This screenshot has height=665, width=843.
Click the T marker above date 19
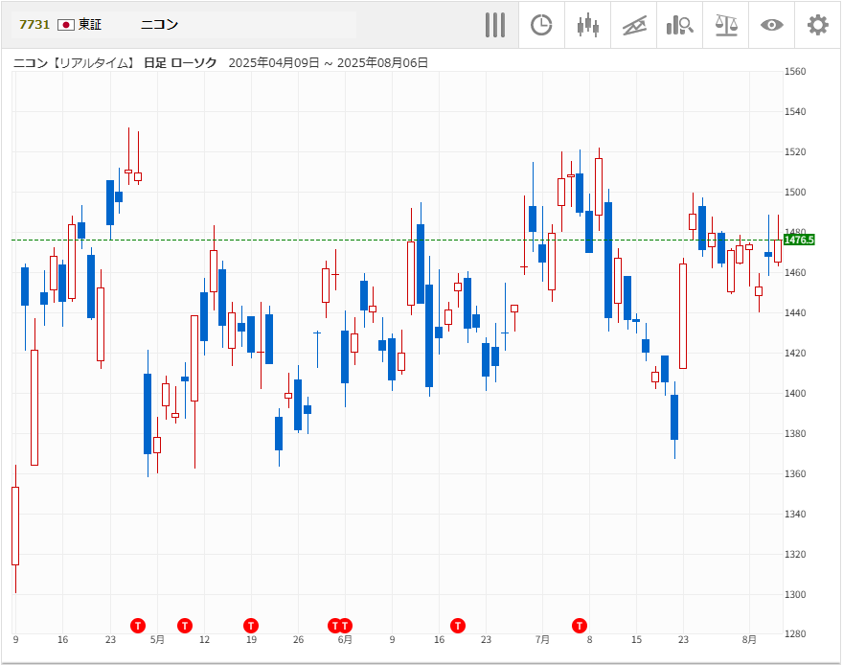pyautogui.click(x=251, y=626)
